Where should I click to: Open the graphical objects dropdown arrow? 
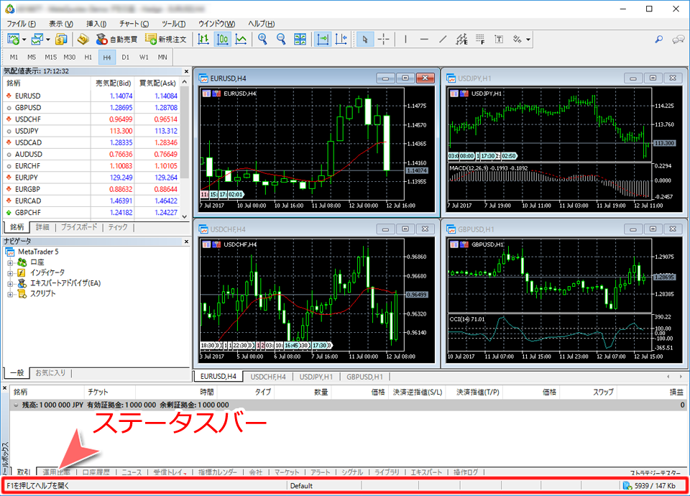tap(528, 40)
